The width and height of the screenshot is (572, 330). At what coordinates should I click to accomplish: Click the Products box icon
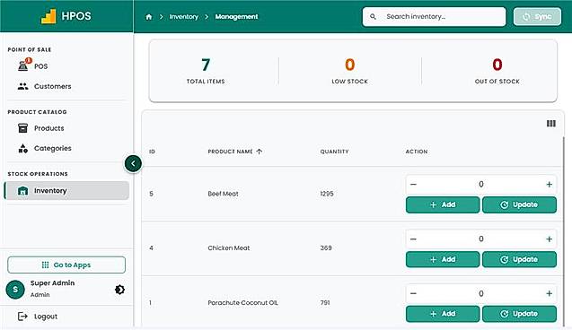pos(23,128)
